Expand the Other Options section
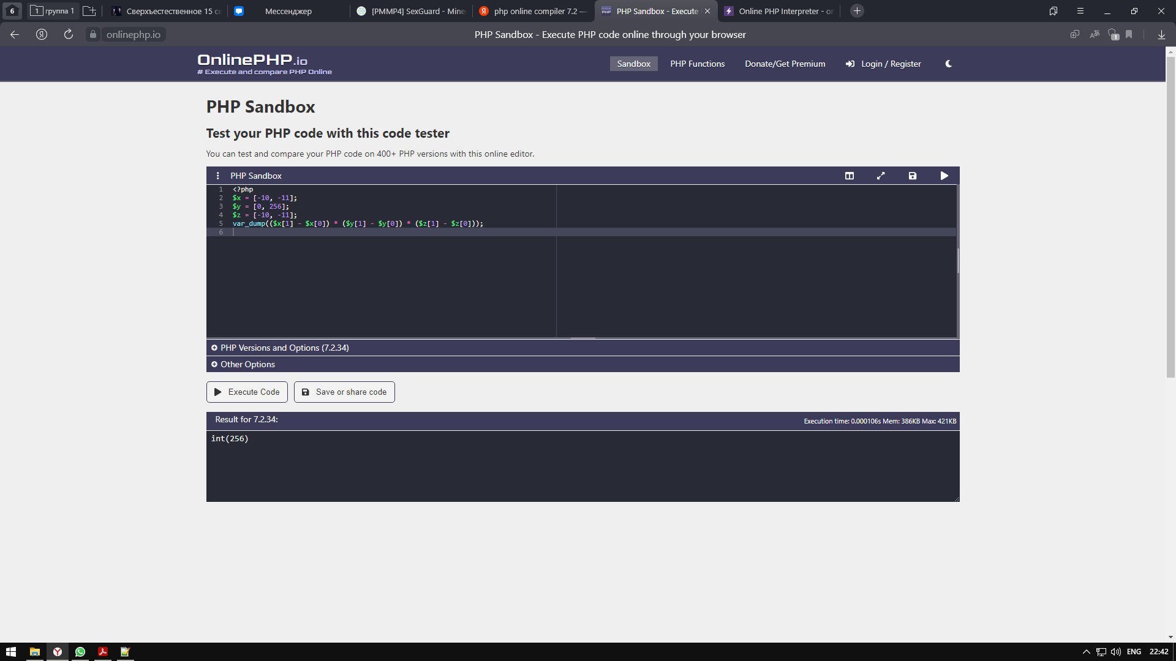This screenshot has width=1176, height=661. coord(247,364)
